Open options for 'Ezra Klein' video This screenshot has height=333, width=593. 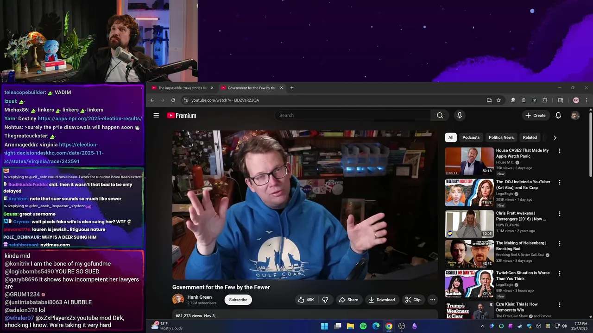pos(559,305)
